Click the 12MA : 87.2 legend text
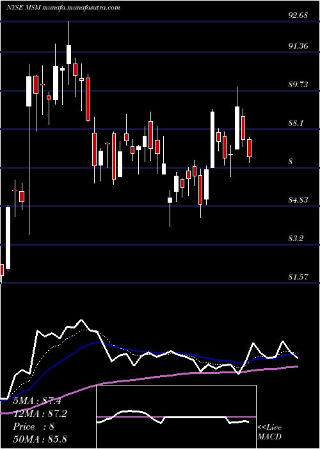This screenshot has width=320, height=449. coord(40,414)
